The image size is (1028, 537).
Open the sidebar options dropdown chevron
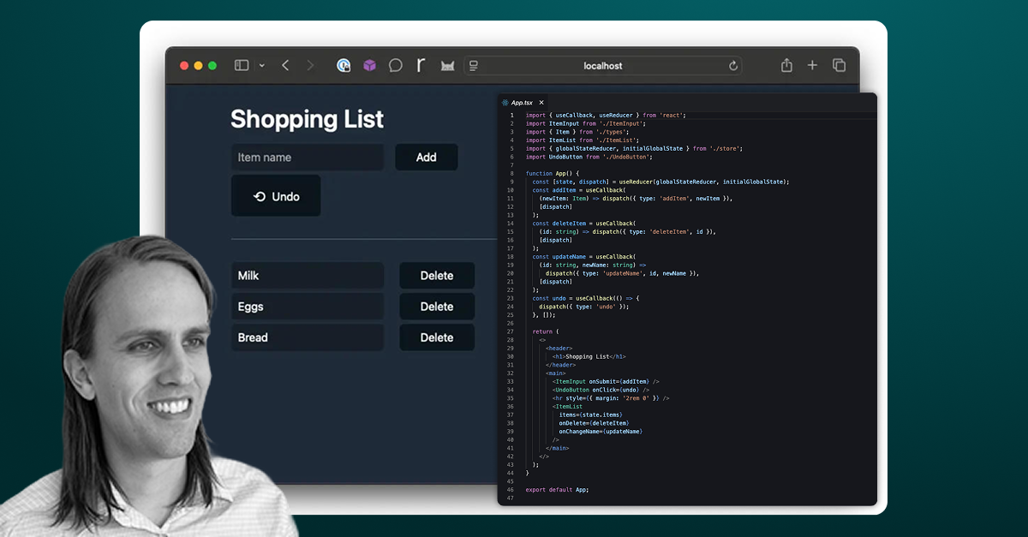pos(261,66)
